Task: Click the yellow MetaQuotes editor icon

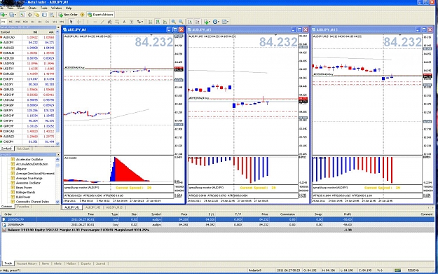Action: coord(82,15)
